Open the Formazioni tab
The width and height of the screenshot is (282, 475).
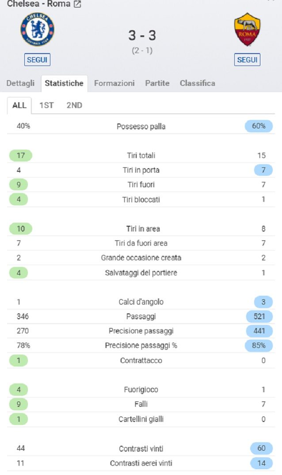coord(114,83)
